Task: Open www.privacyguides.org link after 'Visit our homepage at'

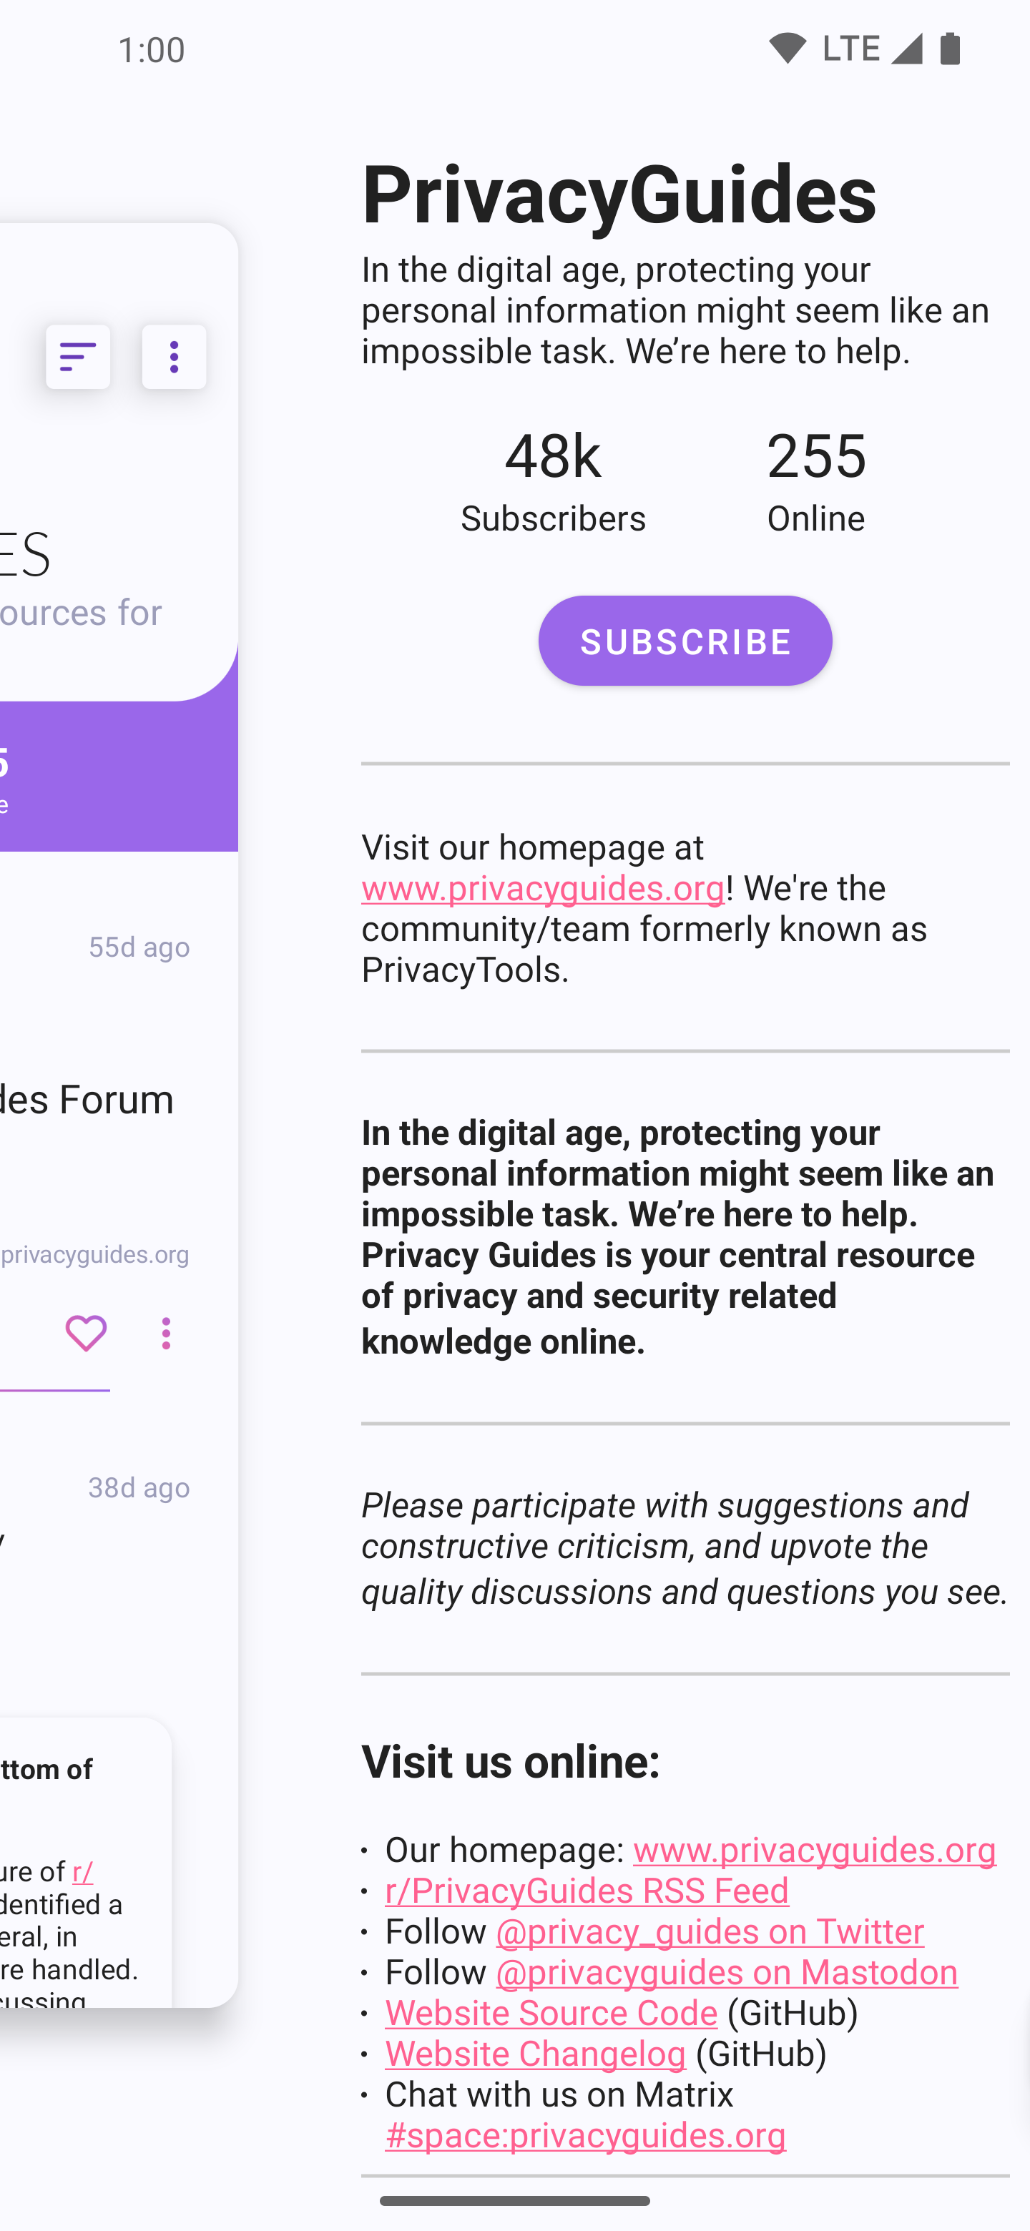Action: (542, 887)
